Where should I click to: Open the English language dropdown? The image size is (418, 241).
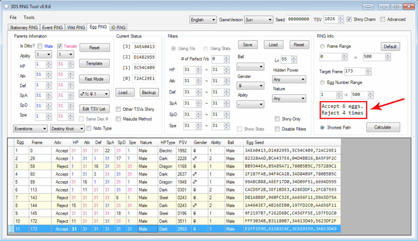click(x=203, y=19)
